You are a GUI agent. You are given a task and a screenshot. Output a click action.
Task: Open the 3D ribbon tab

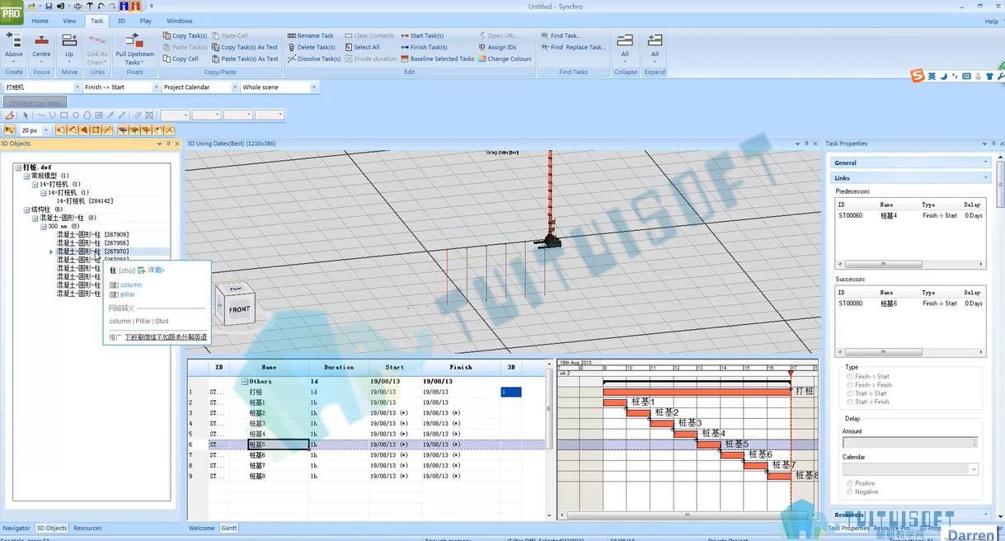[121, 21]
